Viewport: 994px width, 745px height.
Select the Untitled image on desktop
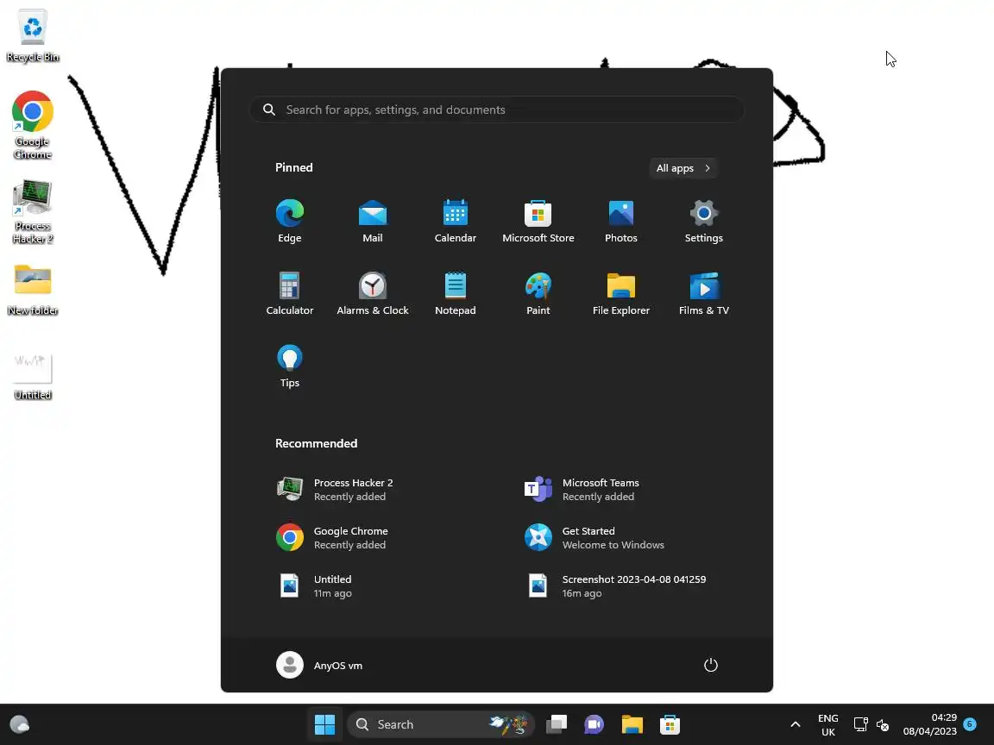coord(32,376)
